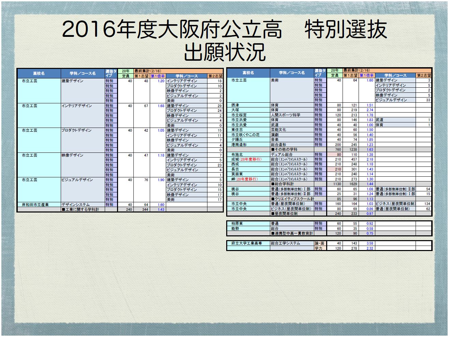Screen dimensions: 449x337
Task: Select the 大塚 school cell
Action: (248, 110)
